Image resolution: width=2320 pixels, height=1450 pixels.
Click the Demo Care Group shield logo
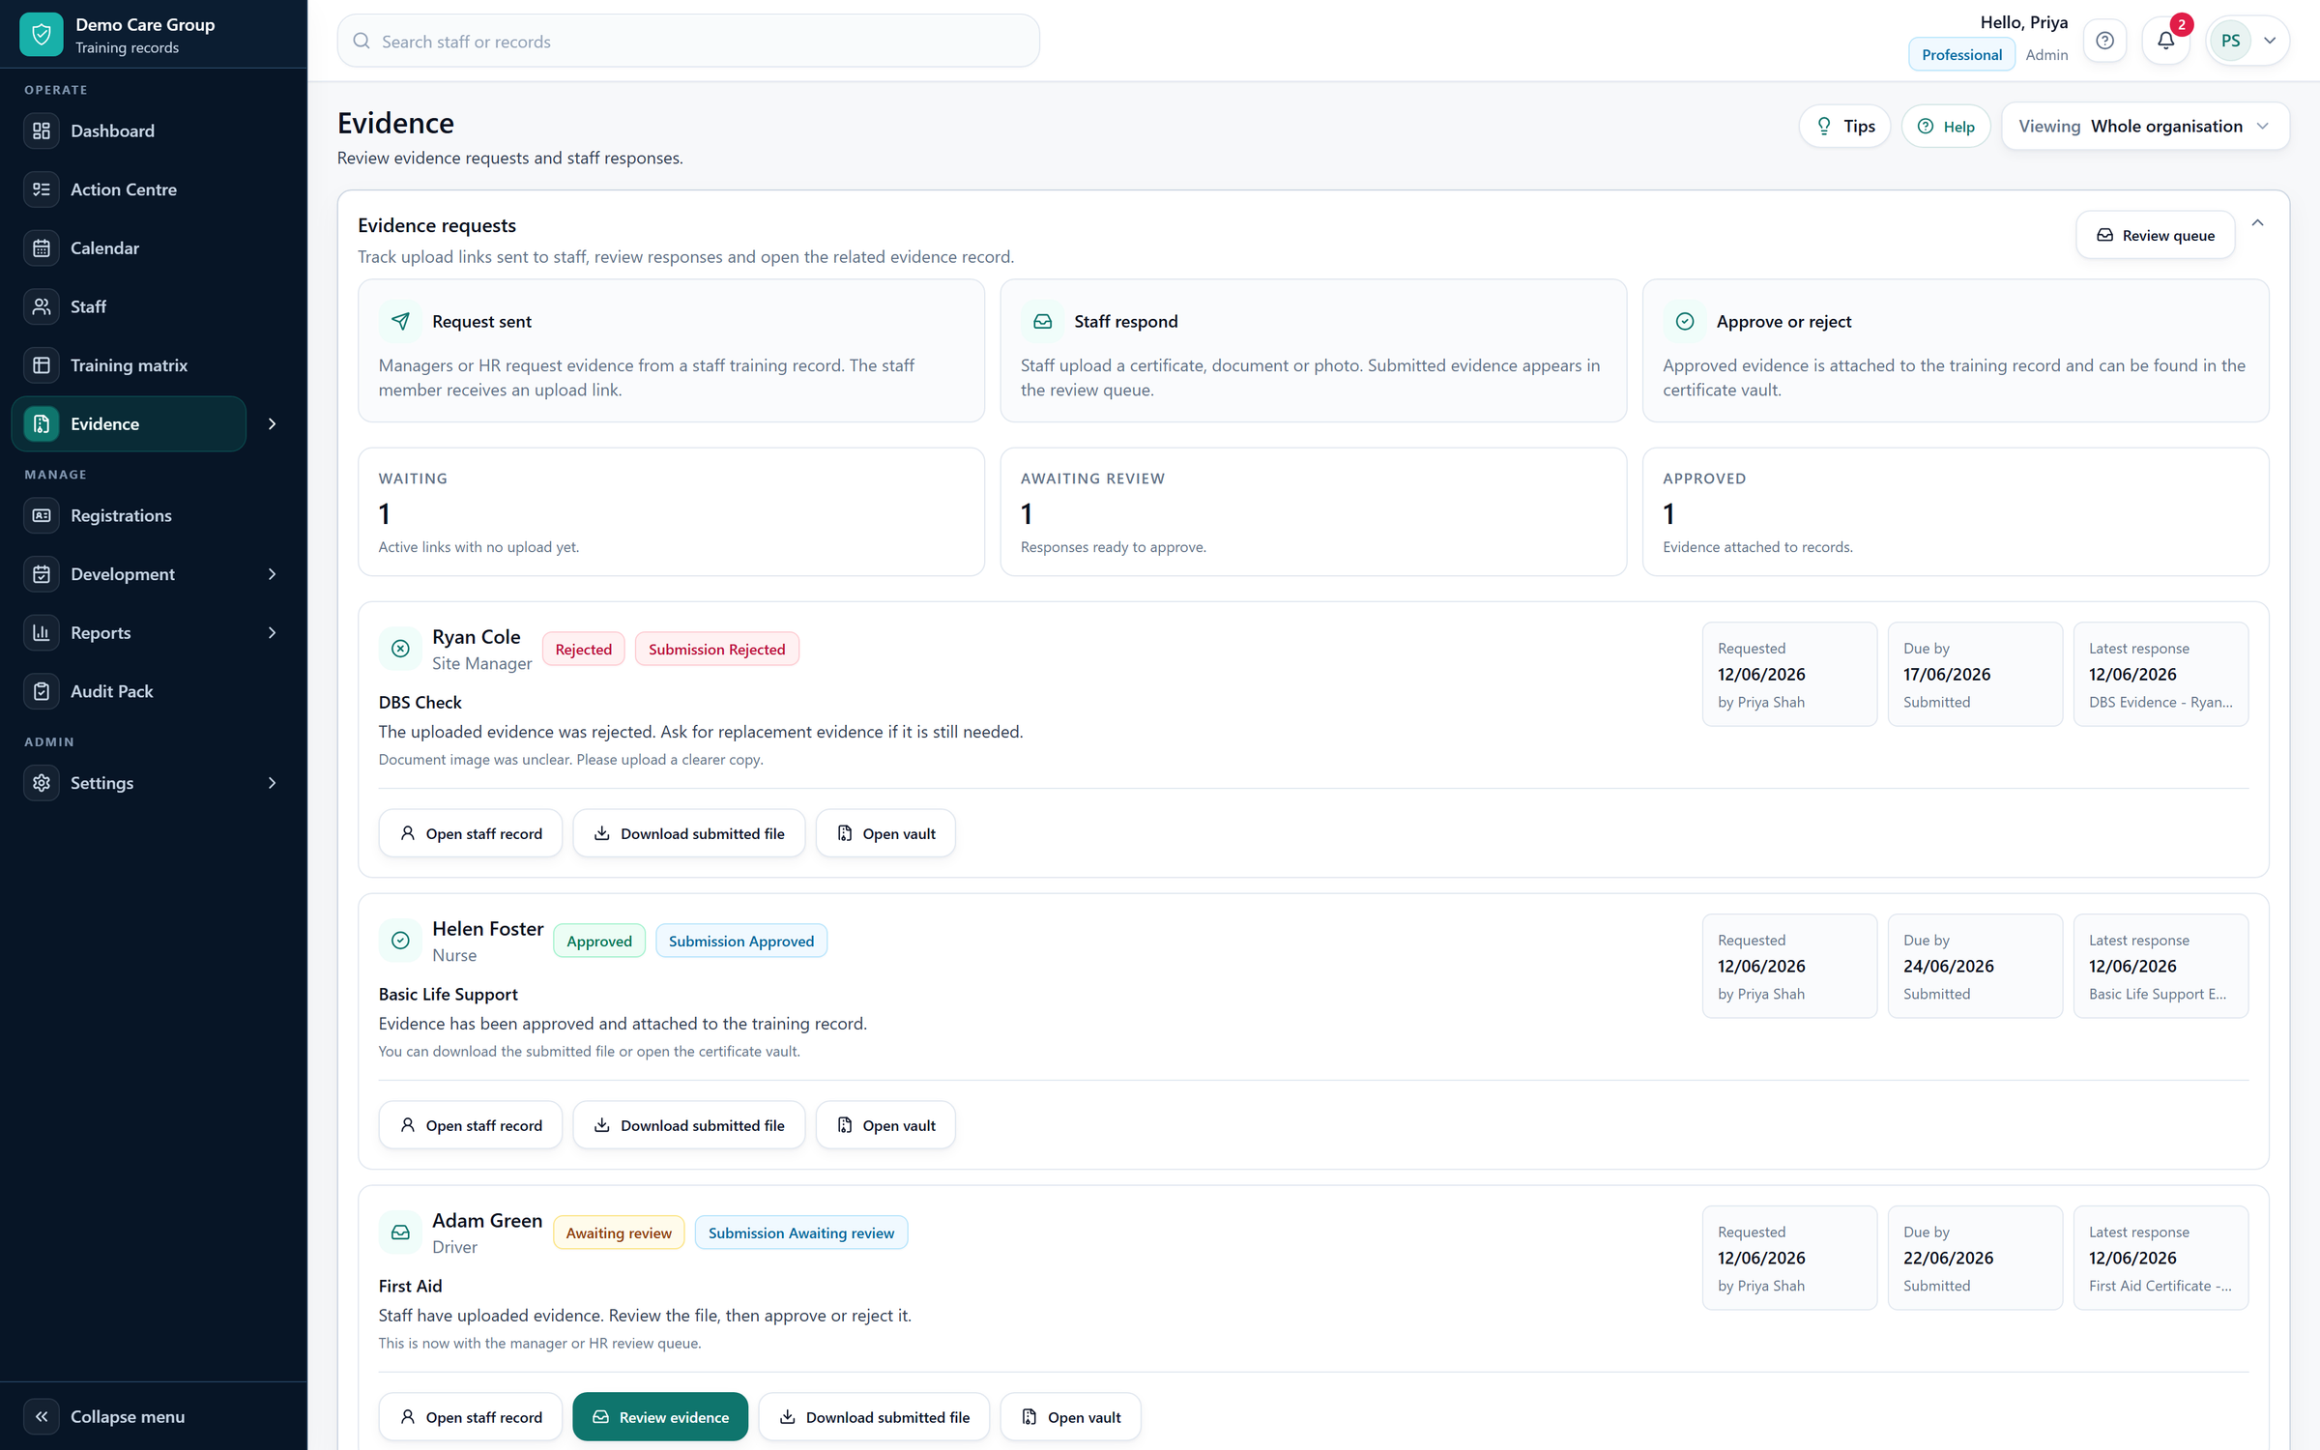[42, 35]
